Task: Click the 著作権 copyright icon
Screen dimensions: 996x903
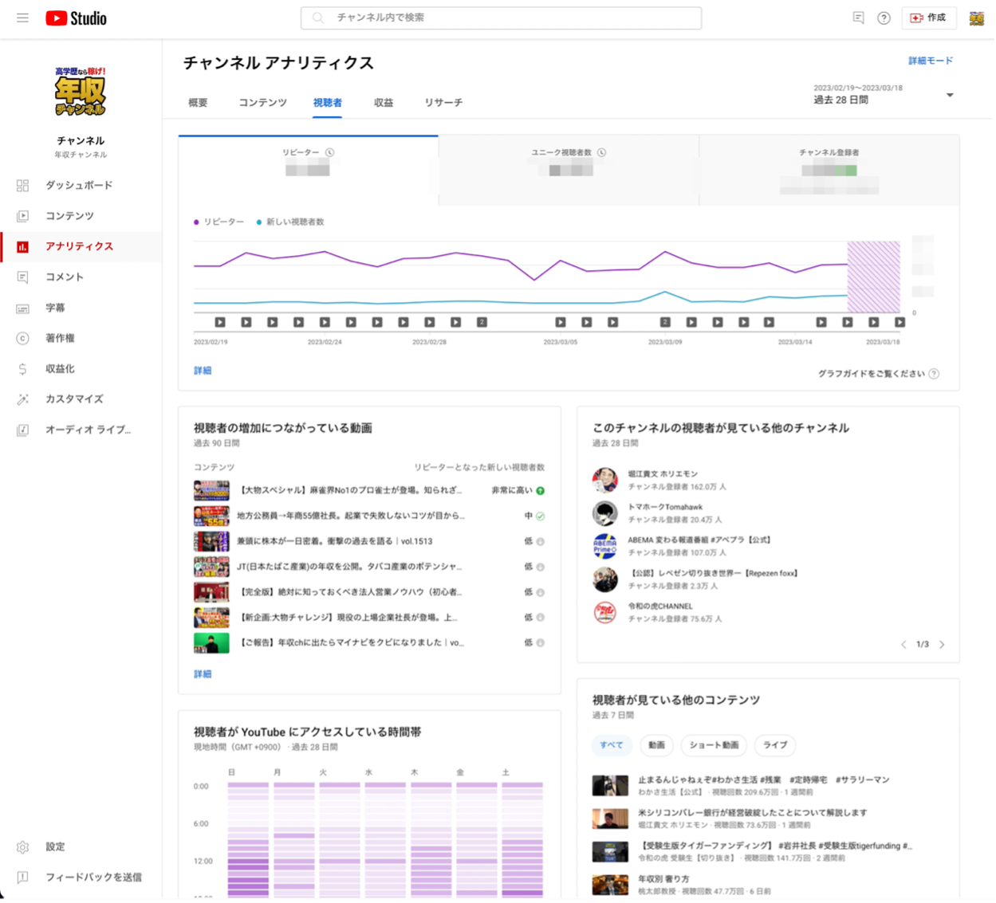Action: pyautogui.click(x=22, y=338)
